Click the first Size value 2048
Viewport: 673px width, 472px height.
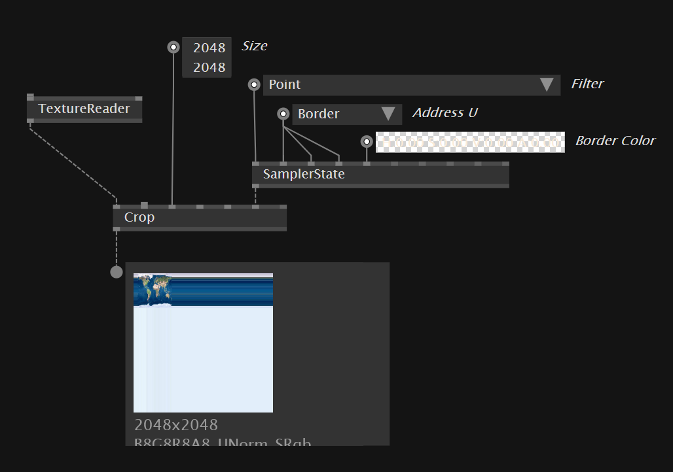(209, 48)
